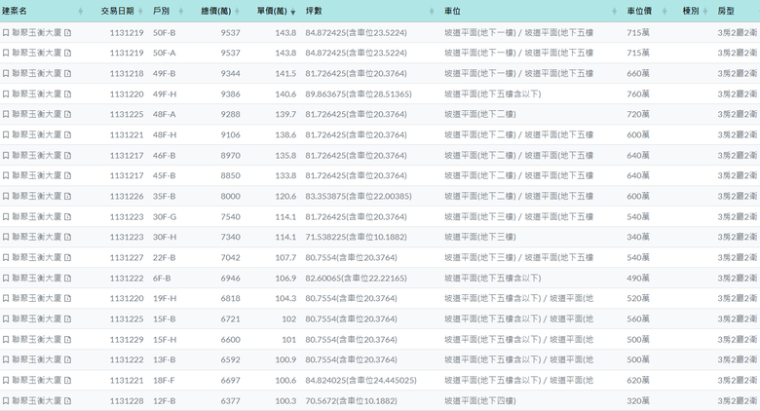760x411 pixels.
Task: Open 聯聚玉衡大廈 link in the 49F-H row
Action: [37, 94]
